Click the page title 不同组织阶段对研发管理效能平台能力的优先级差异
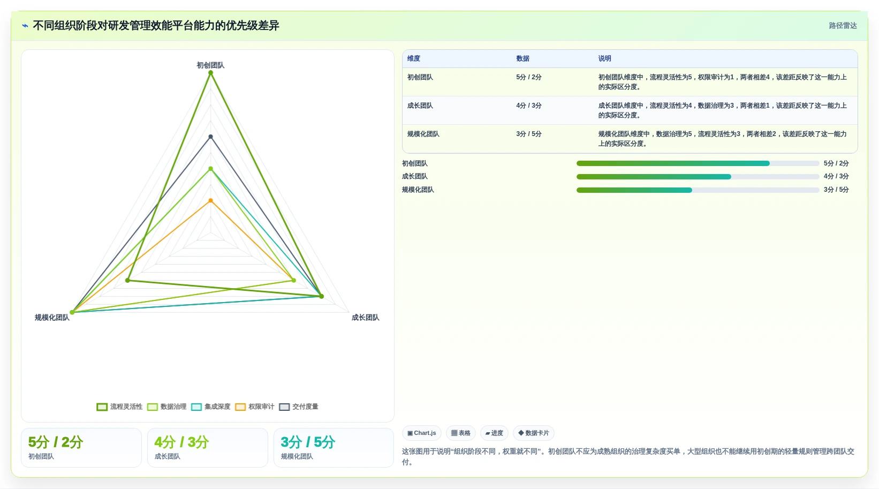 tap(156, 26)
